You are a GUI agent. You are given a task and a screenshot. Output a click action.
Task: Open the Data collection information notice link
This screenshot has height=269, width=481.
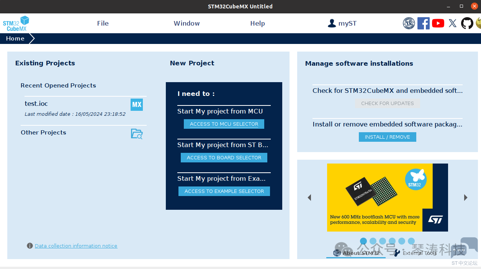coord(76,246)
